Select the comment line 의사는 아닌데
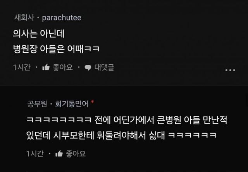The width and height of the screenshot is (248, 172). (39, 34)
